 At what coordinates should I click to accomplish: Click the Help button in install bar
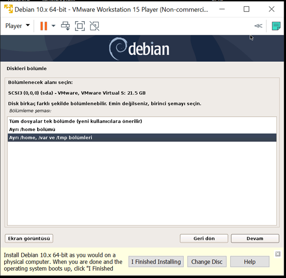[x=250, y=262]
